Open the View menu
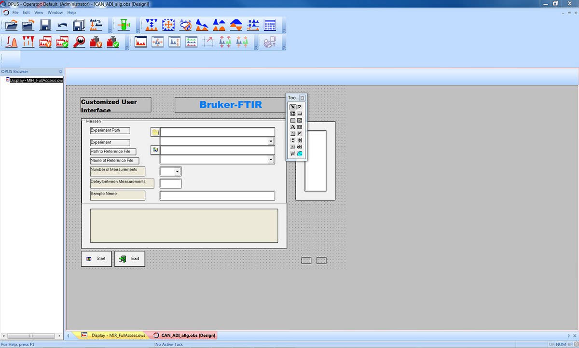The width and height of the screenshot is (579, 348). click(x=39, y=12)
